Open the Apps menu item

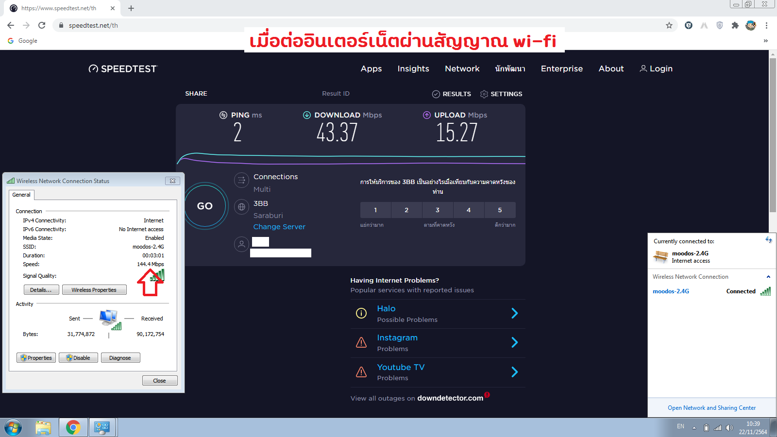[x=371, y=69]
